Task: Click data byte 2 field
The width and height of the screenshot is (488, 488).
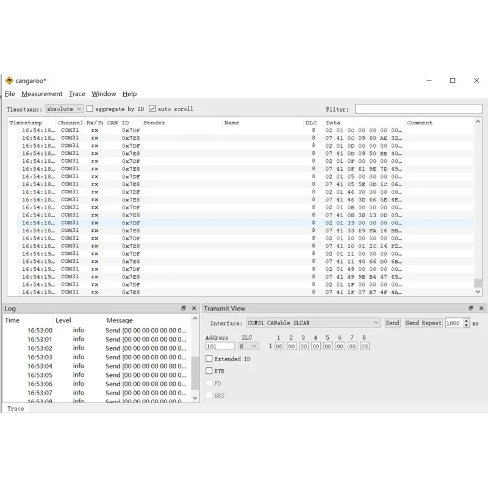Action: pos(292,346)
